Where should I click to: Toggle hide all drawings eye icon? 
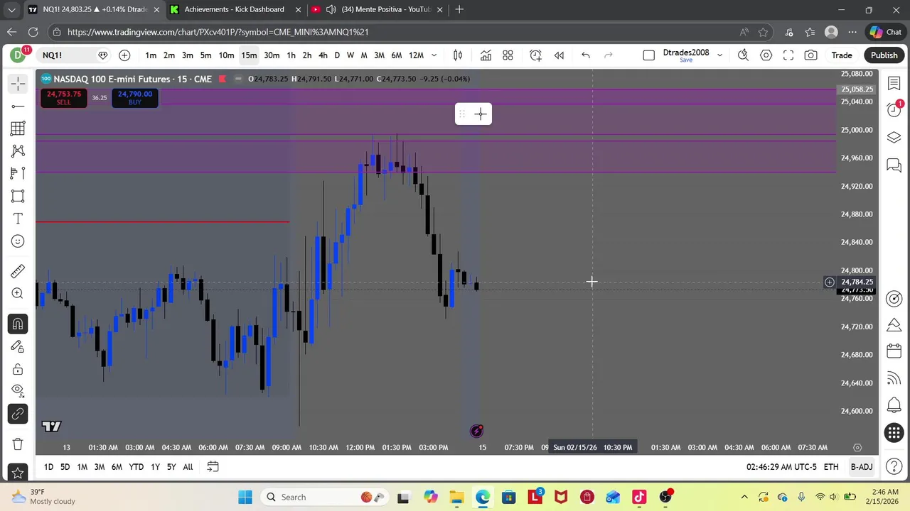coord(18,391)
